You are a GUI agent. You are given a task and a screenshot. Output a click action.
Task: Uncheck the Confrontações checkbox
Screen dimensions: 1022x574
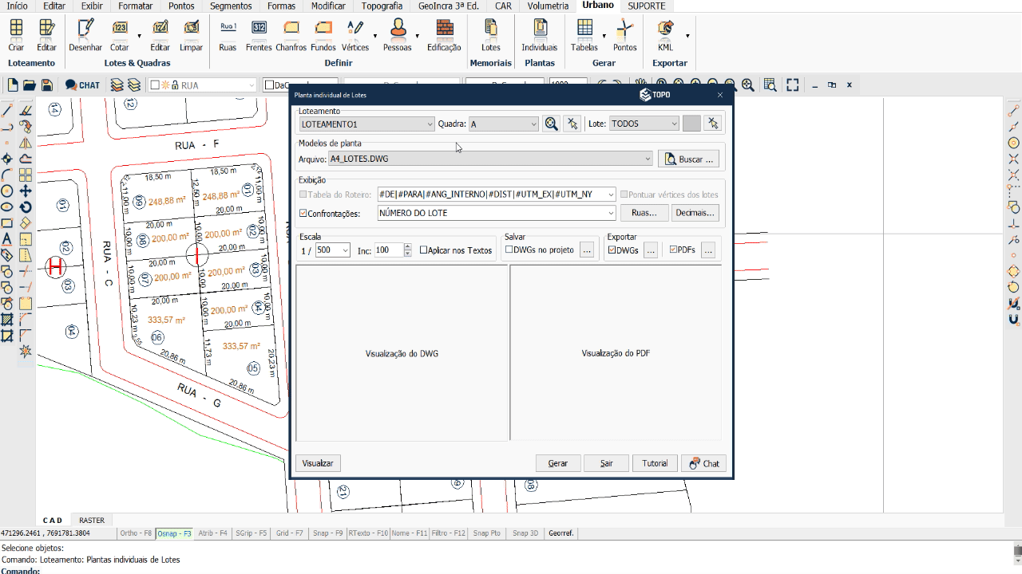303,214
